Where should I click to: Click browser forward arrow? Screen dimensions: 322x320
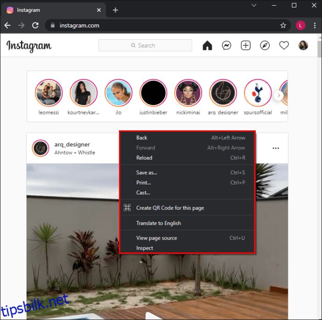[21, 26]
